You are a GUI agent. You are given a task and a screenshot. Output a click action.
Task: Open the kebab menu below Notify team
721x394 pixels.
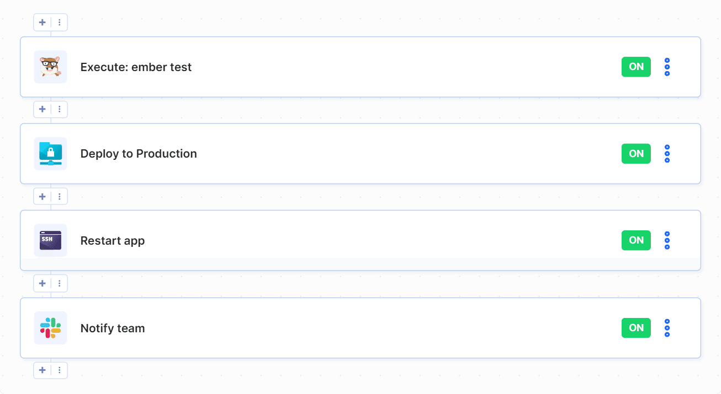pyautogui.click(x=59, y=370)
